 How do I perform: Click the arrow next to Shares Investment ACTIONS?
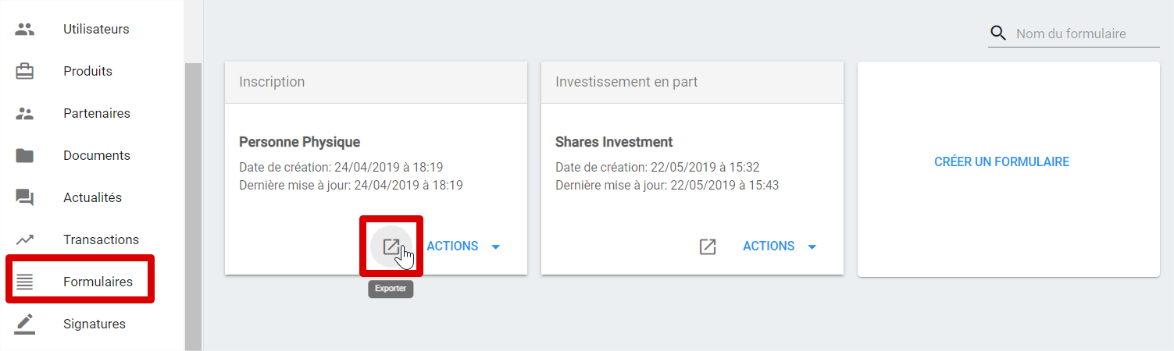[812, 247]
